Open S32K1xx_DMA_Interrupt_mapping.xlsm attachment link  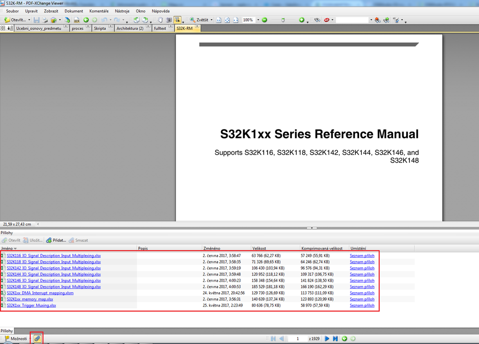pos(40,293)
